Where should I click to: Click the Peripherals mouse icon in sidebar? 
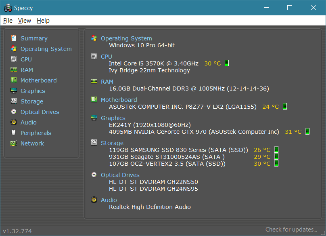14,133
